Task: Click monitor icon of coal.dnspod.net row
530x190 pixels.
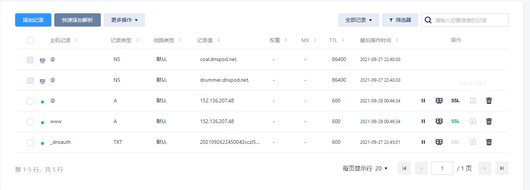Action: click(x=42, y=60)
